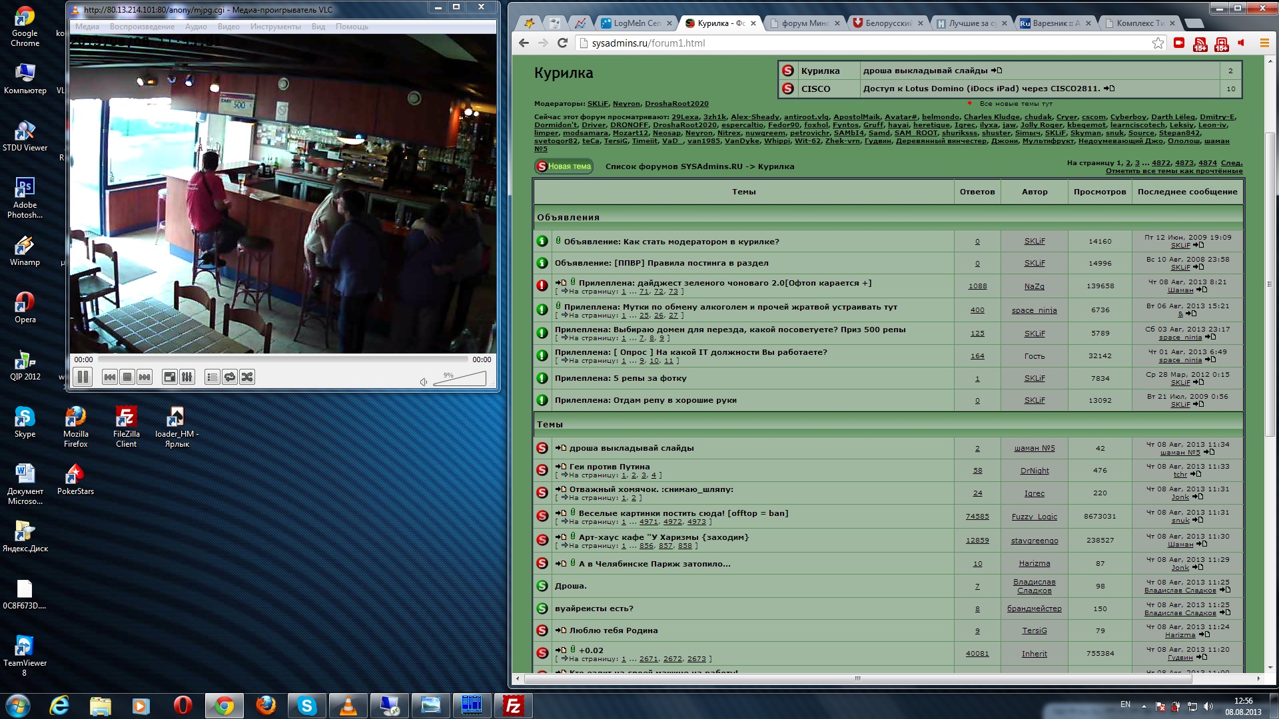The image size is (1279, 719).
Task: Open the Windows Start menu
Action: tap(18, 706)
